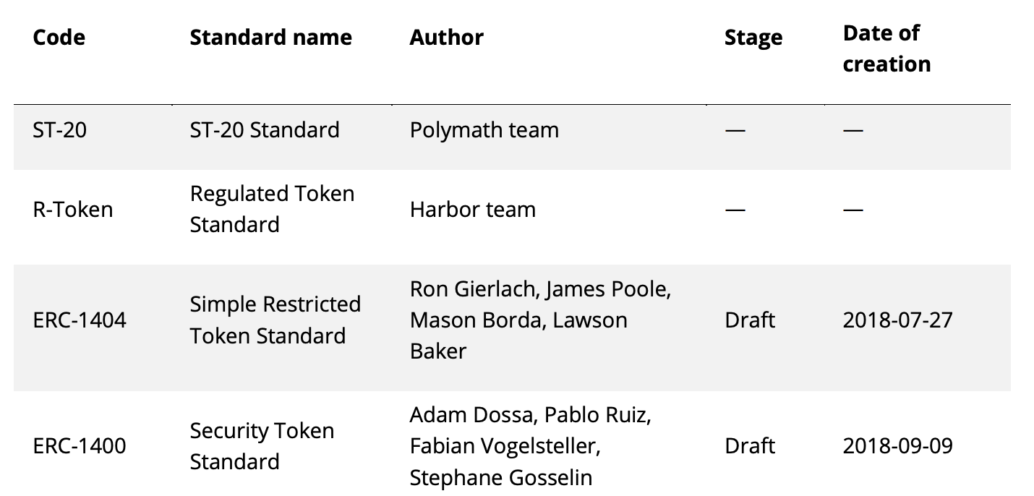Image resolution: width=1034 pixels, height=496 pixels.
Task: Select the ERC-1404 code cell
Action: click(80, 320)
